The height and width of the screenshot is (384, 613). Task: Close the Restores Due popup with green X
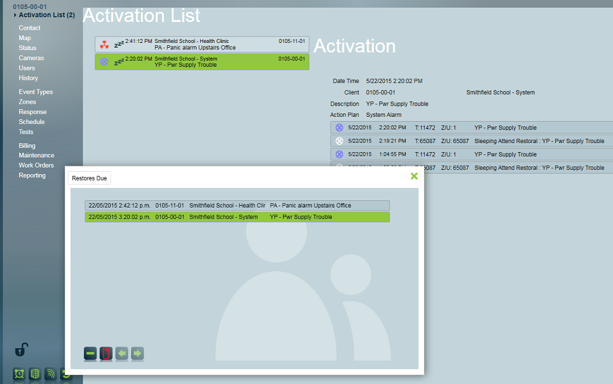point(414,176)
